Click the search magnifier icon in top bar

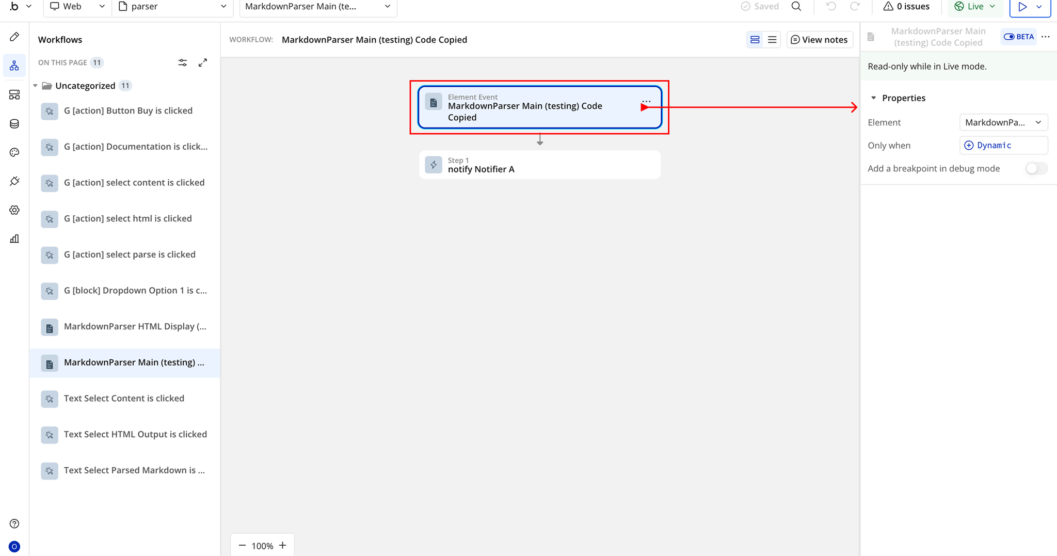point(796,6)
